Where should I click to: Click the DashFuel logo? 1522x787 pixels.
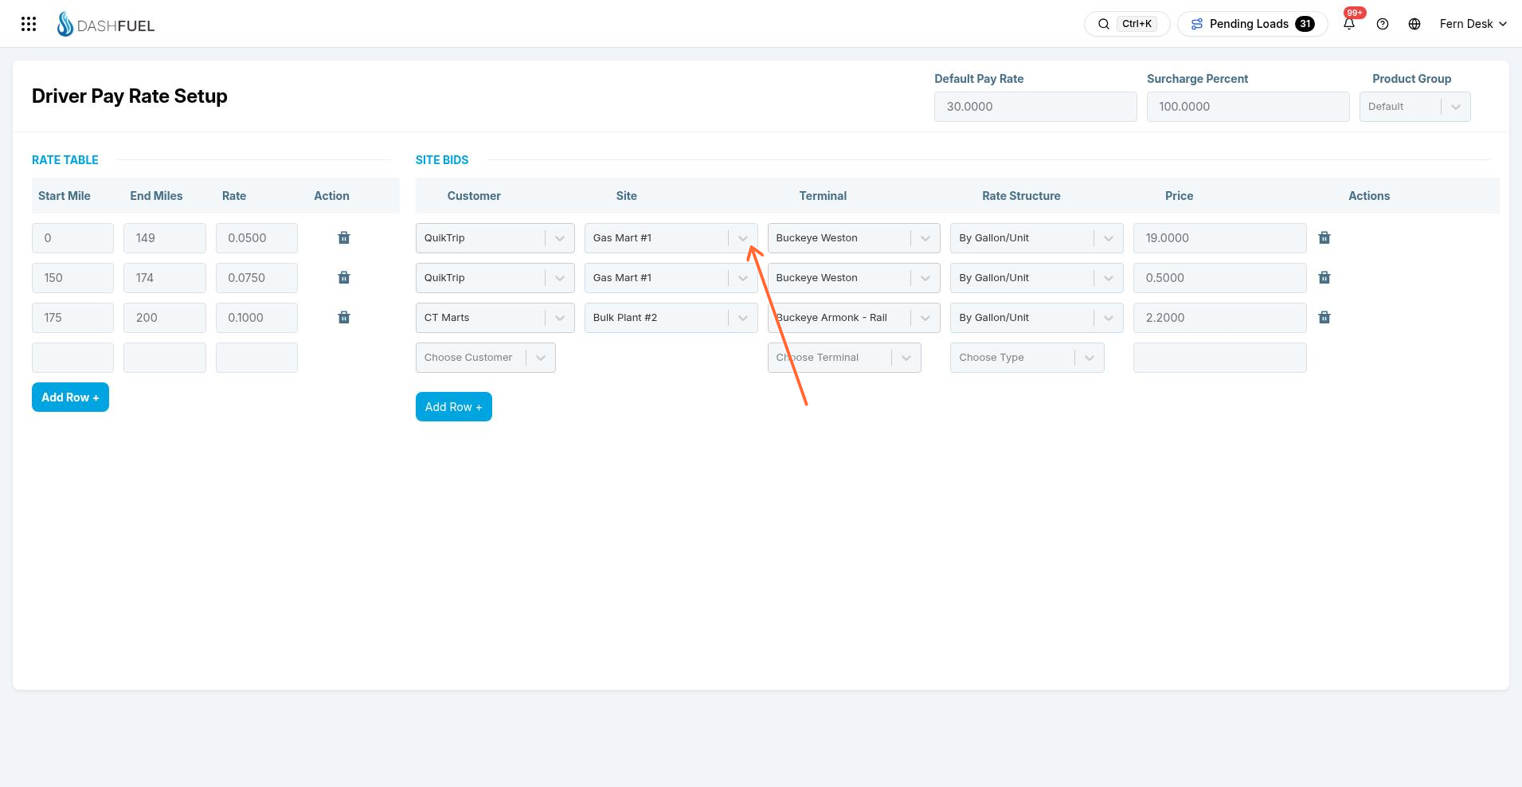[x=106, y=25]
